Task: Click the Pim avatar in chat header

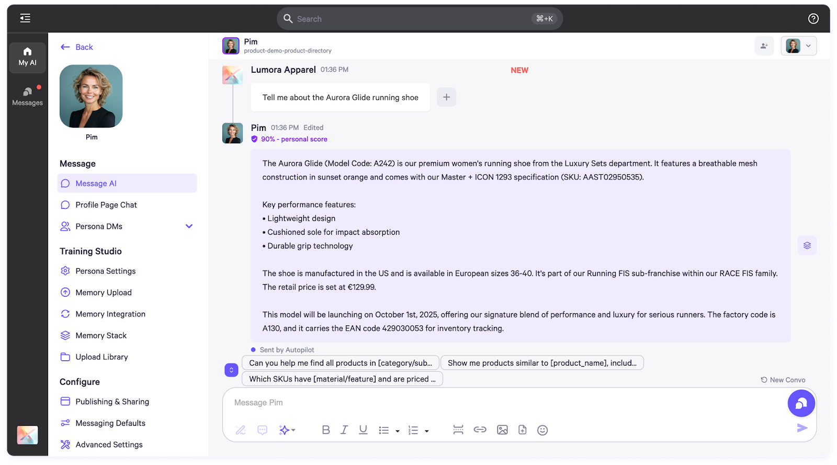Action: (x=231, y=46)
